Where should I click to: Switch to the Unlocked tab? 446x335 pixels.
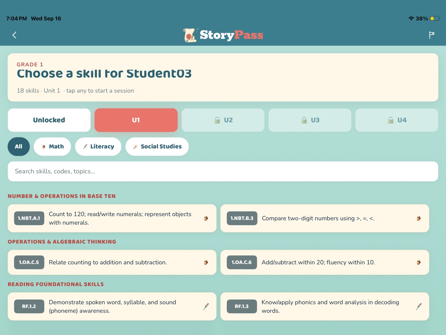pyautogui.click(x=49, y=120)
